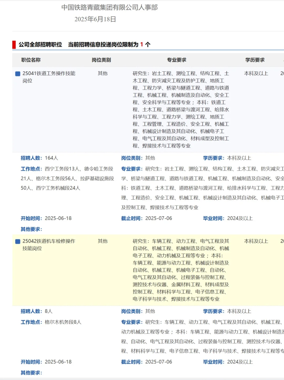Click the 当前招聘信息投递岗位限制为 1 个 notice
The width and height of the screenshot is (284, 380).
click(109, 45)
